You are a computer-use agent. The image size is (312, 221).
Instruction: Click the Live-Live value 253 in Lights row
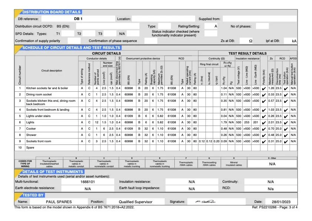247,122
